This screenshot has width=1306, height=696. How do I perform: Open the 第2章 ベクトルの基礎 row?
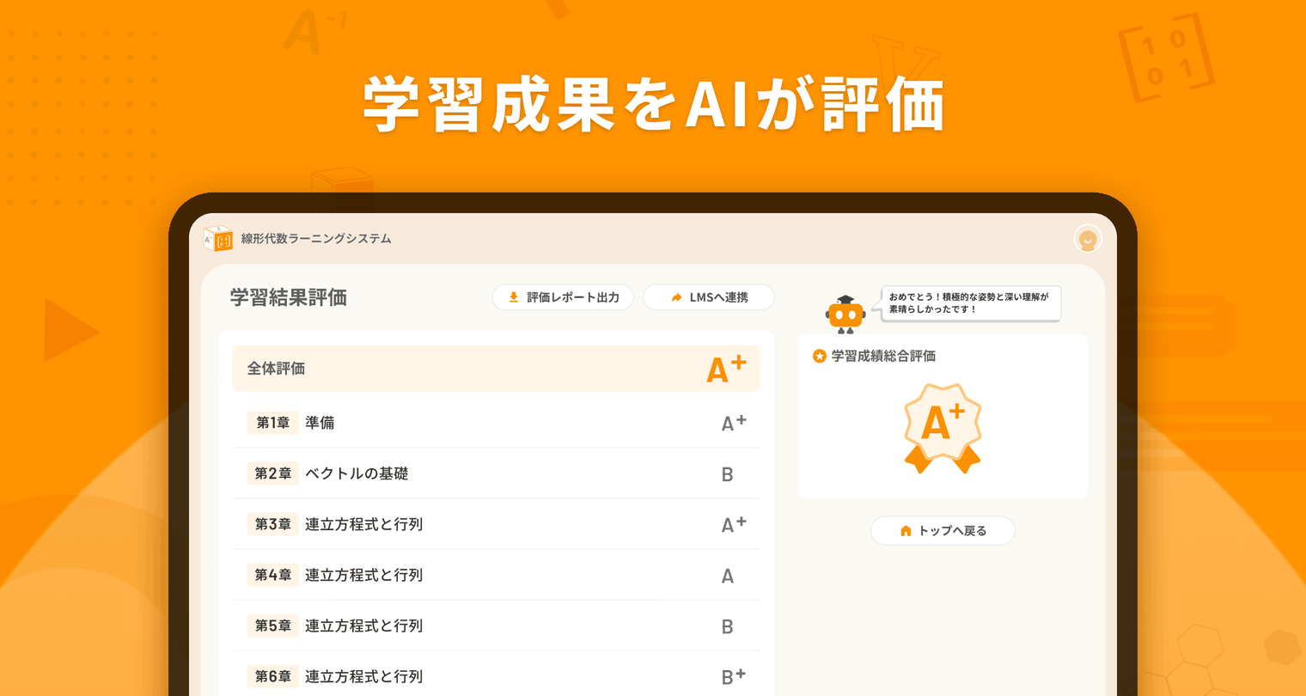[496, 473]
